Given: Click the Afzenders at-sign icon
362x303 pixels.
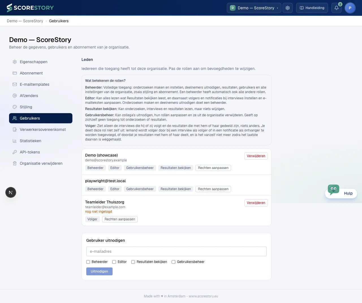Looking at the screenshot, I should pos(15,96).
